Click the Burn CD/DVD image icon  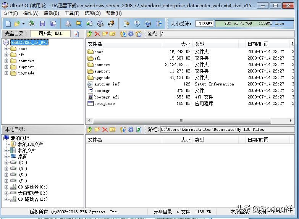point(111,24)
